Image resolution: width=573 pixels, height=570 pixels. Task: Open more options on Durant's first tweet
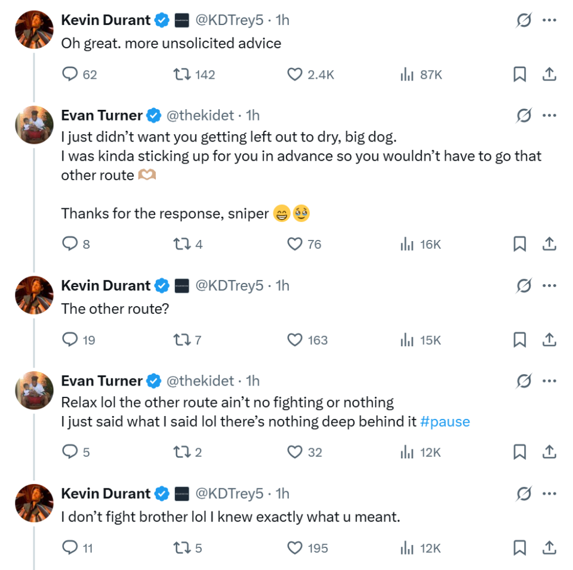549,20
